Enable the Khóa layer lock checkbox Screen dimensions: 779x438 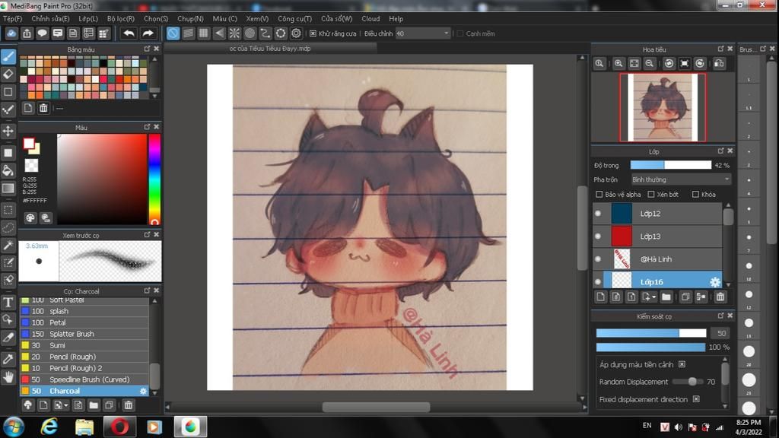coord(695,194)
